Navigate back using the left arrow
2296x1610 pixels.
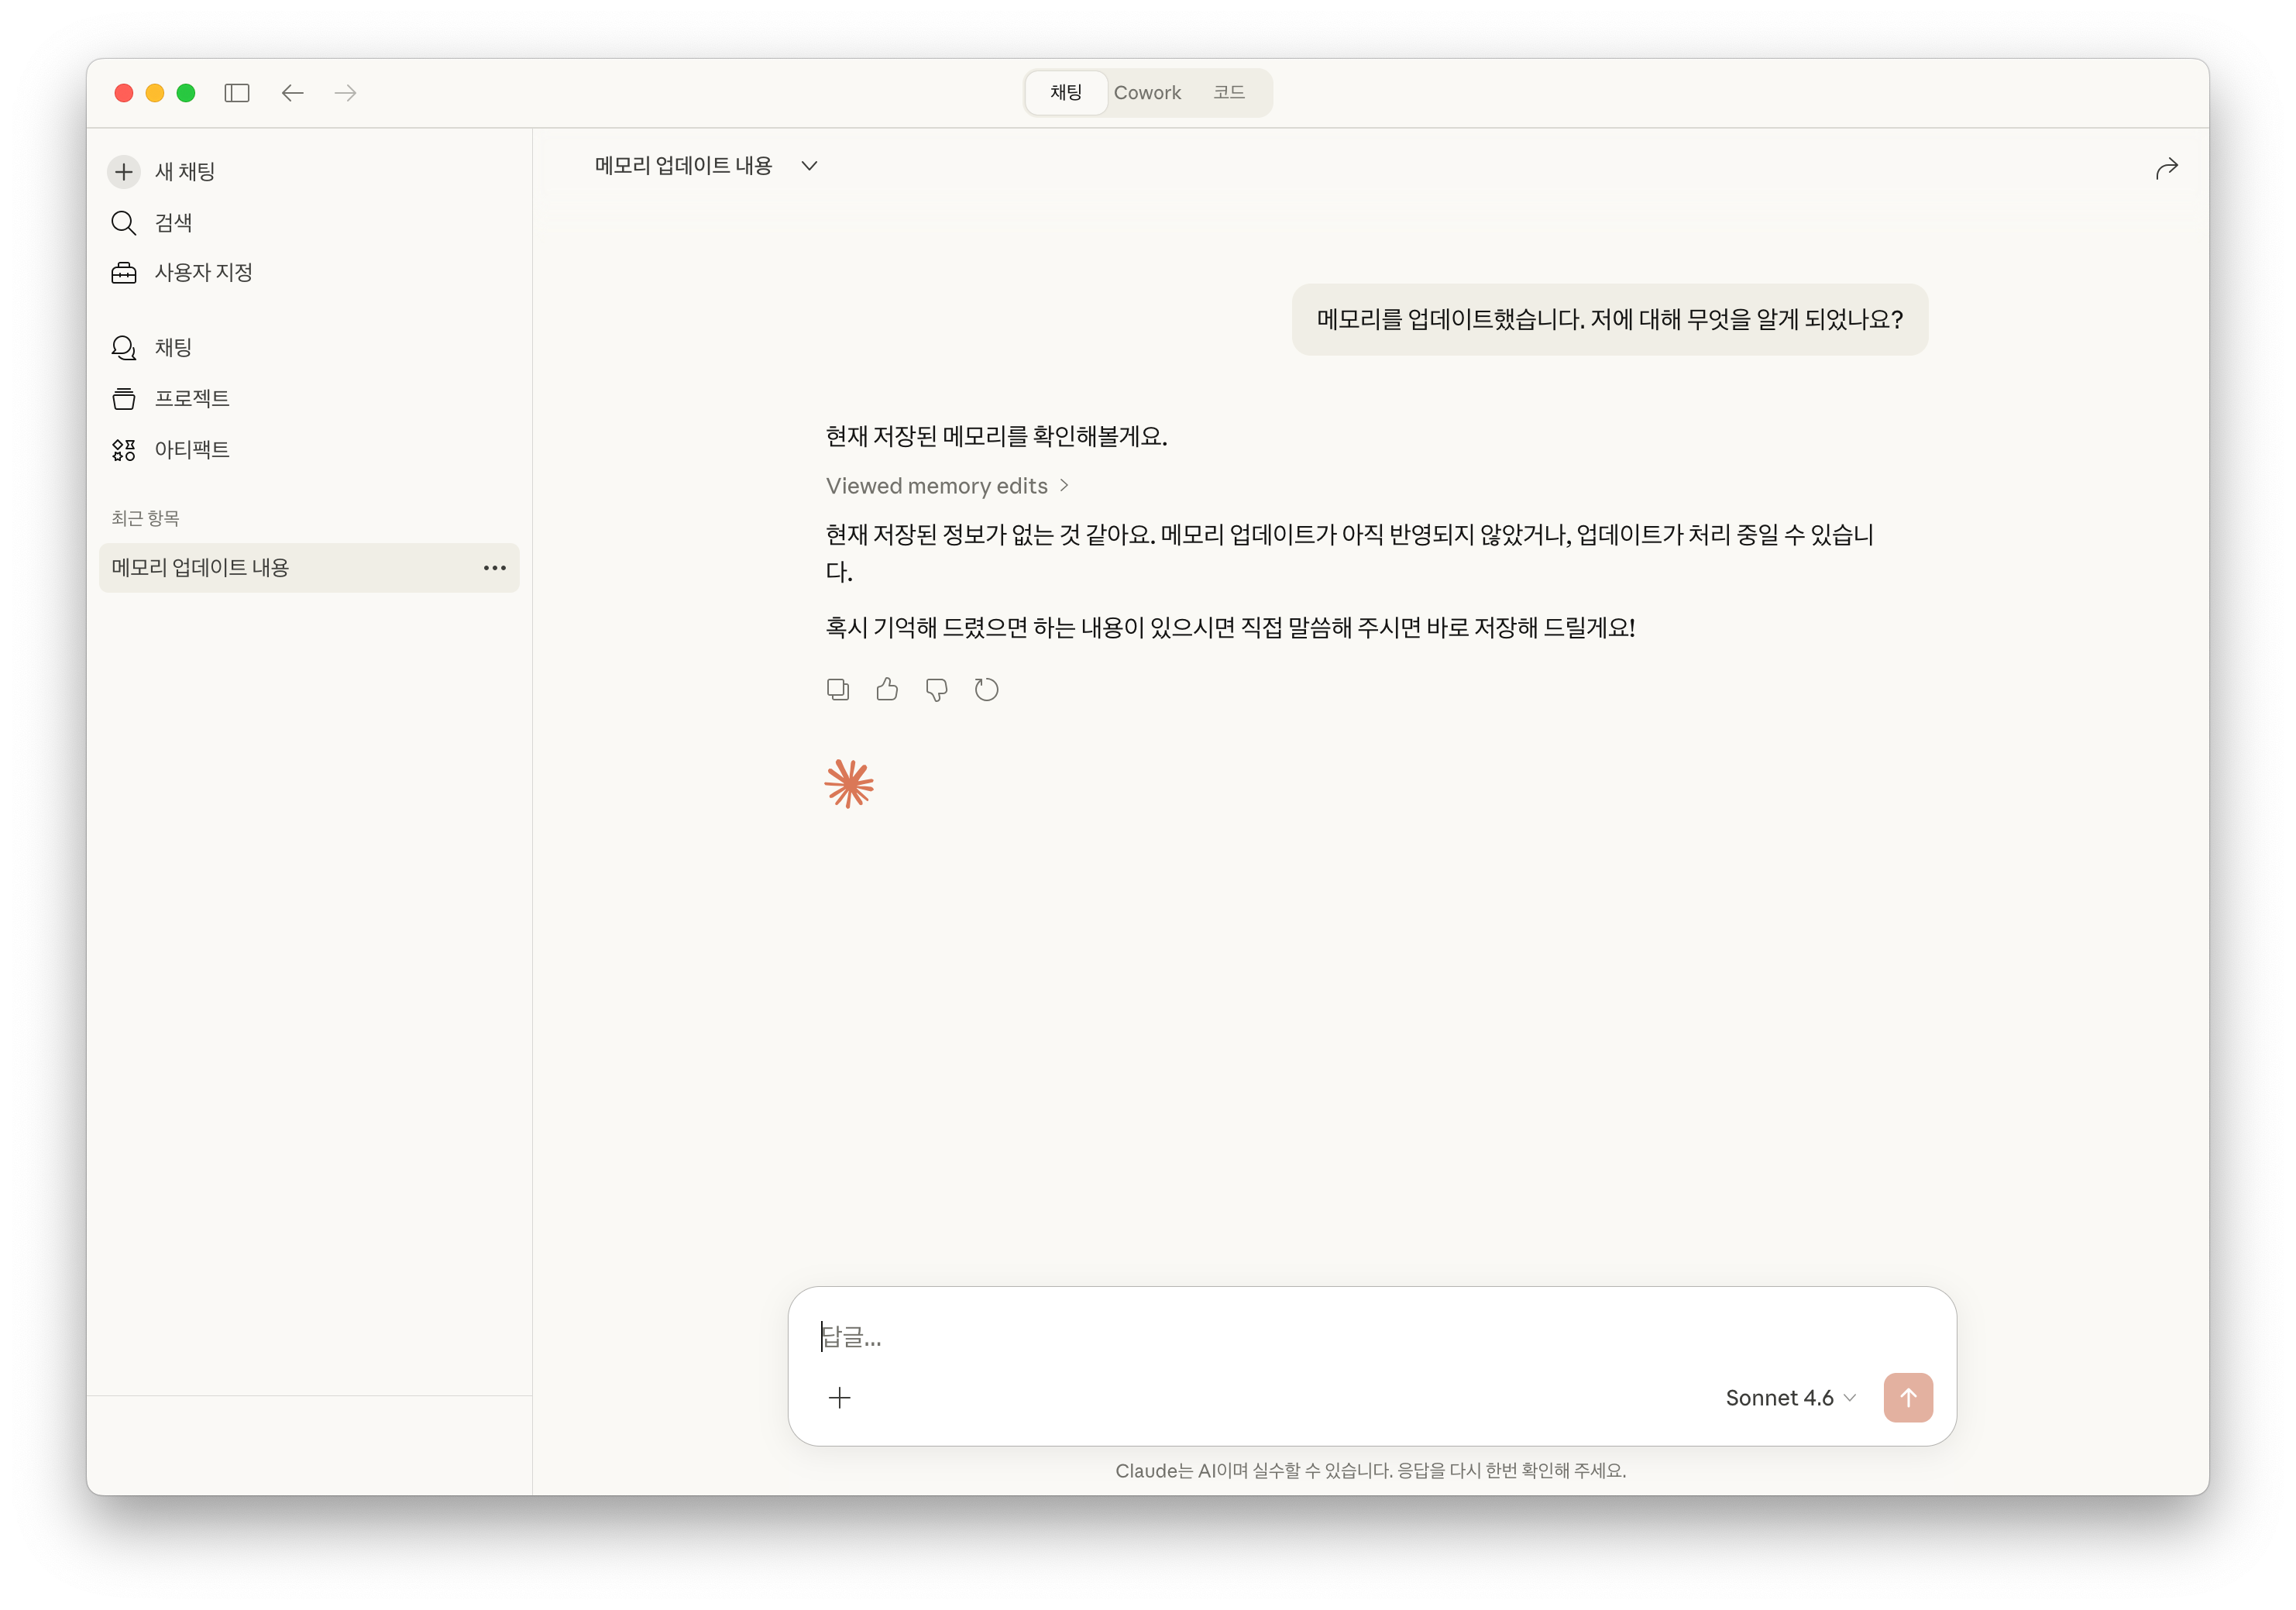[292, 93]
